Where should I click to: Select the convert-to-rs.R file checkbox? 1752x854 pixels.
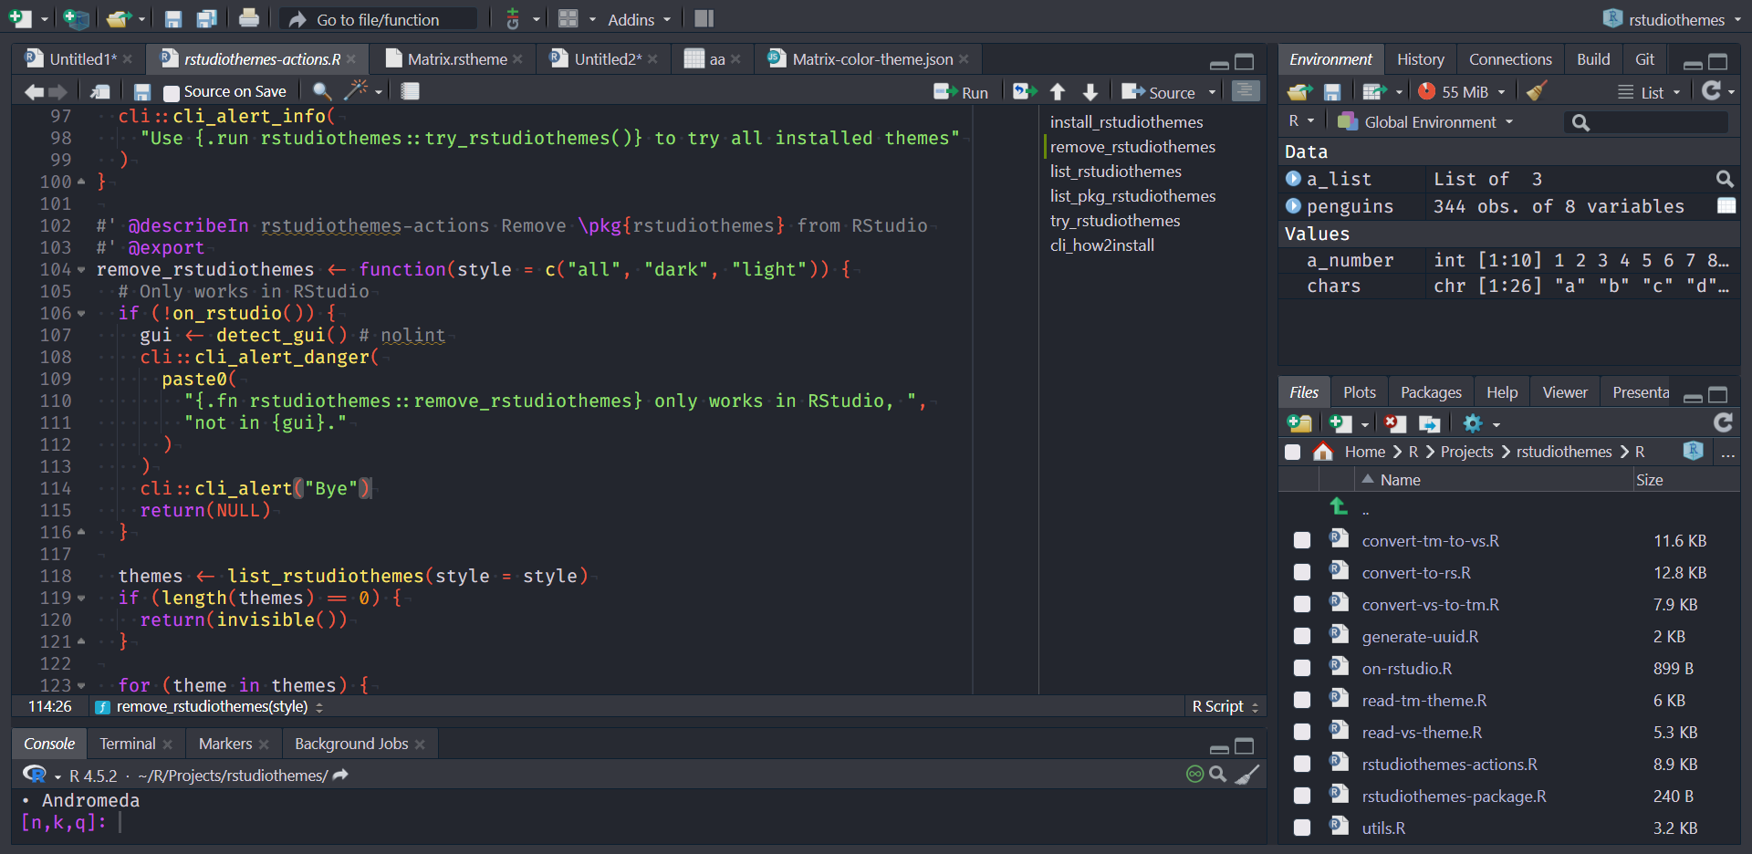[1302, 572]
